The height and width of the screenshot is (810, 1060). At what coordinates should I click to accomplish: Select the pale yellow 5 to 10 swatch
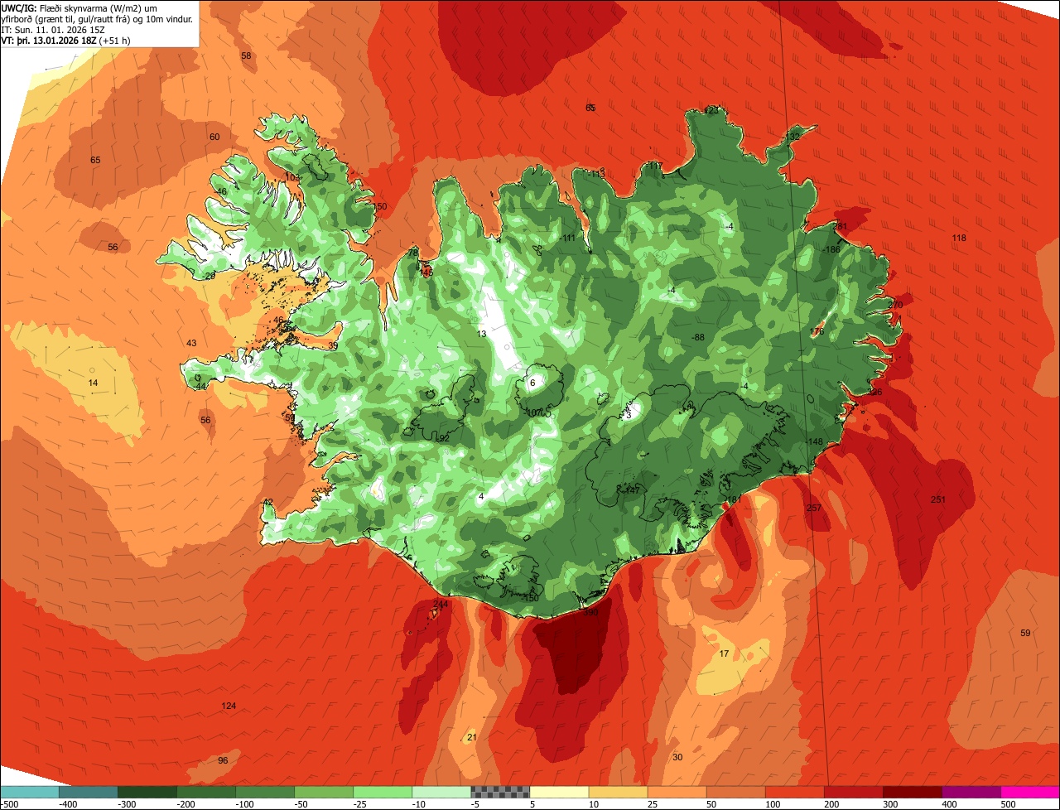pyautogui.click(x=558, y=791)
